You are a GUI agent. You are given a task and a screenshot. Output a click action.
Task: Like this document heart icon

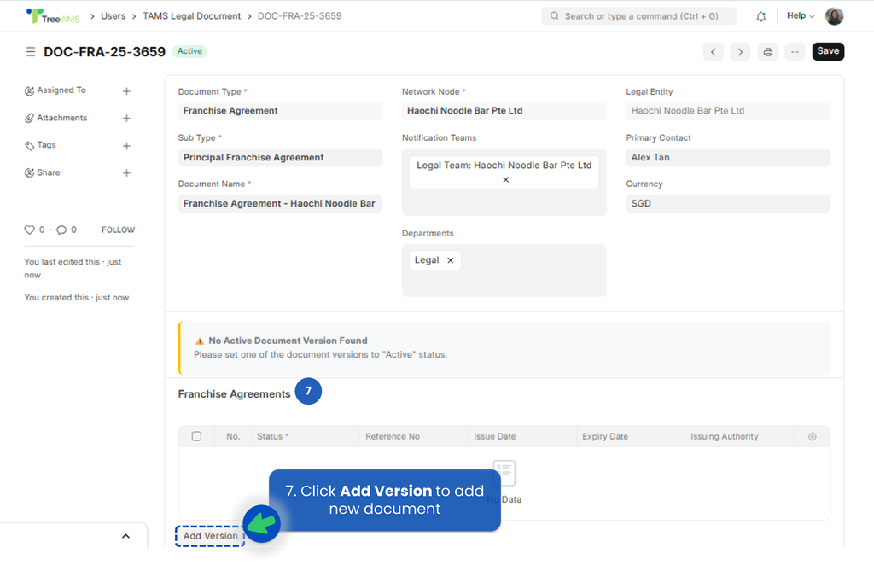click(30, 230)
